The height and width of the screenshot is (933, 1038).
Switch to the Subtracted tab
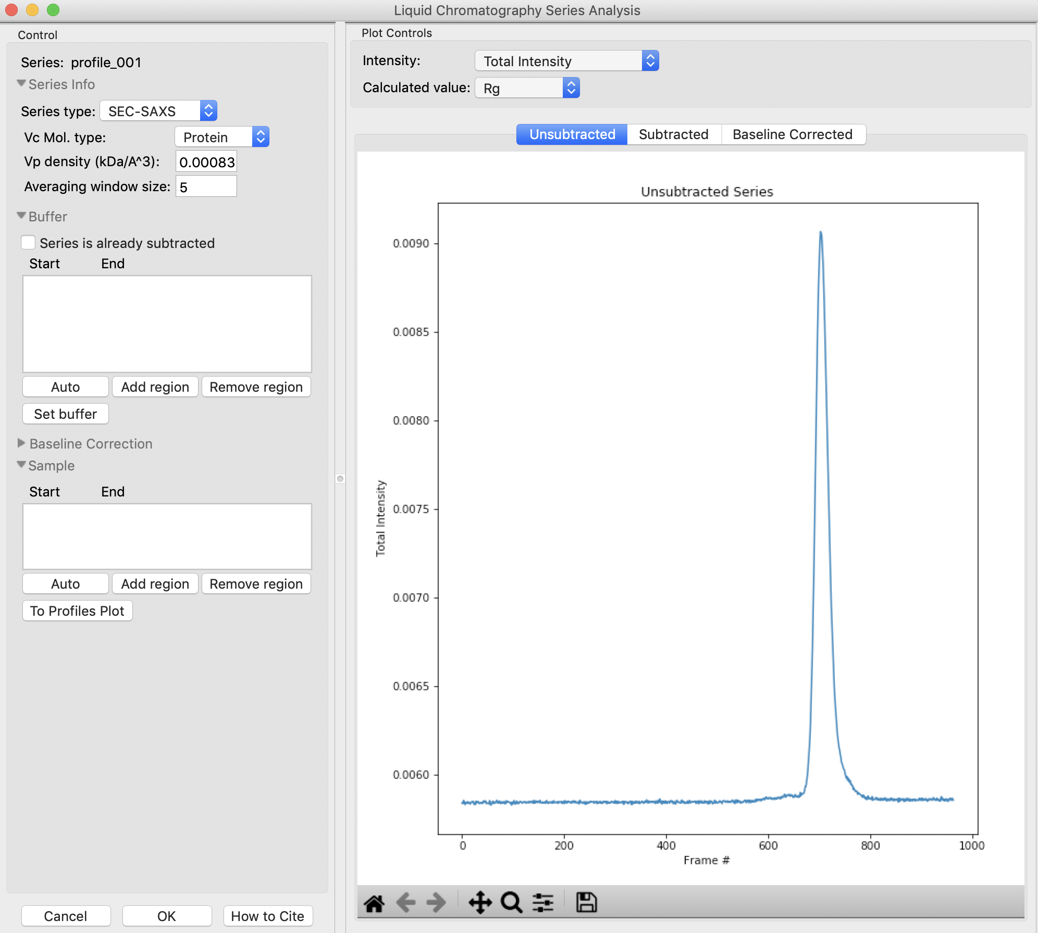(674, 134)
